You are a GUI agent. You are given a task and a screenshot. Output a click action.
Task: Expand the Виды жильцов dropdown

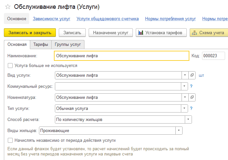179,131
